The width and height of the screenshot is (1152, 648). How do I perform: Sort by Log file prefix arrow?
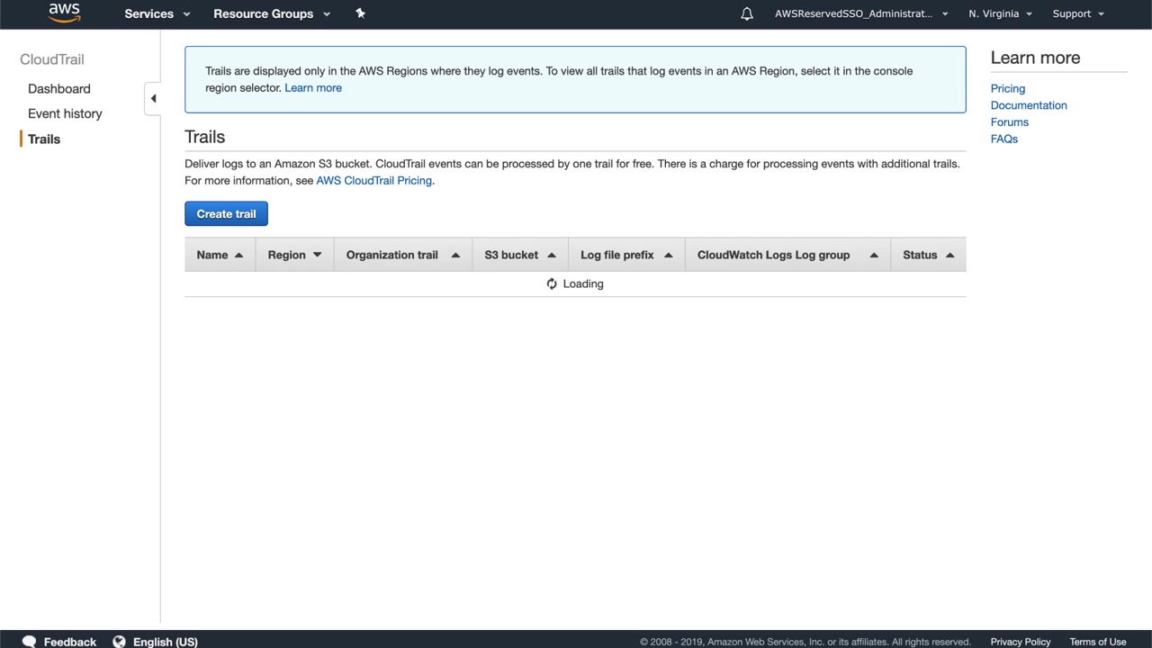pyautogui.click(x=668, y=255)
